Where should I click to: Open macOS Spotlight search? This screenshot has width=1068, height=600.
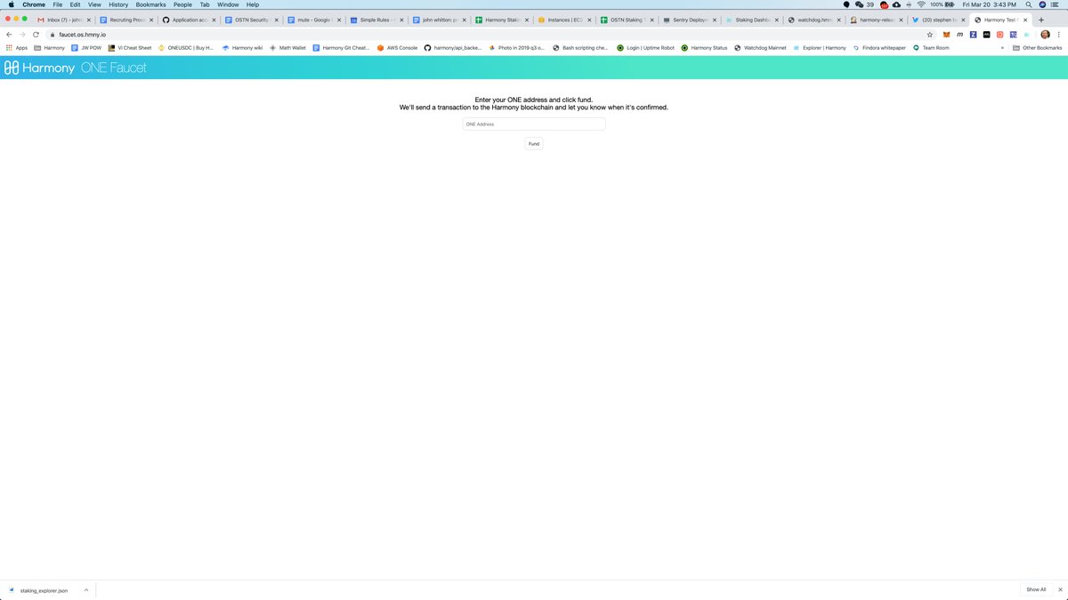coord(1029,4)
